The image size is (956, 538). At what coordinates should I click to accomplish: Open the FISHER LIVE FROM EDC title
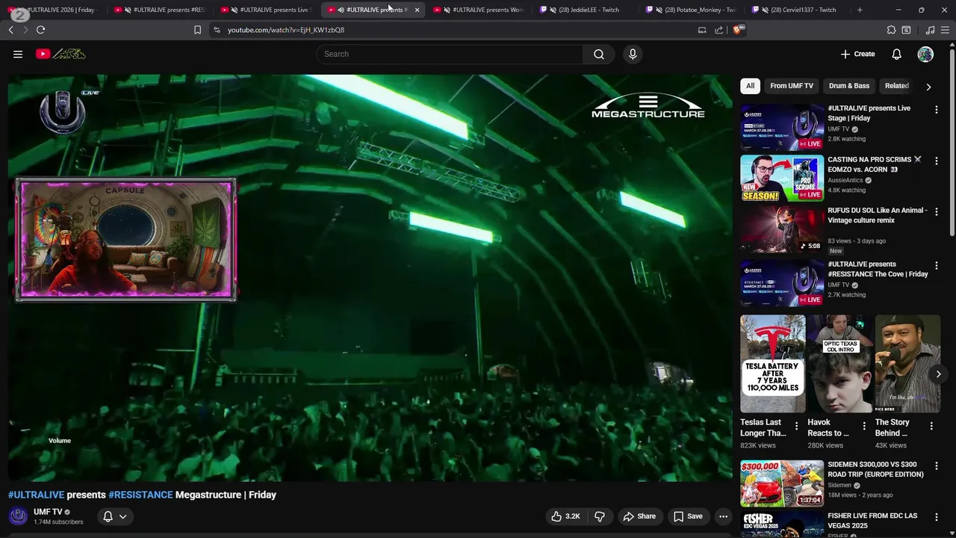point(872,521)
